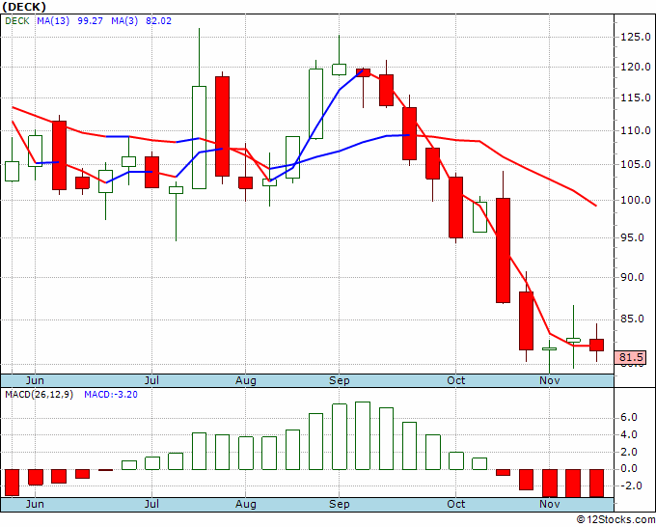The width and height of the screenshot is (656, 527).
Task: Click the tall red candle in late July
Action: [223, 126]
